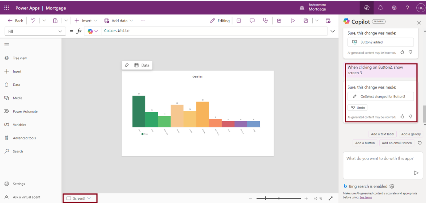The width and height of the screenshot is (426, 203).
Task: Toggle the hamburger menu to collapse sidebar
Action: point(6,45)
